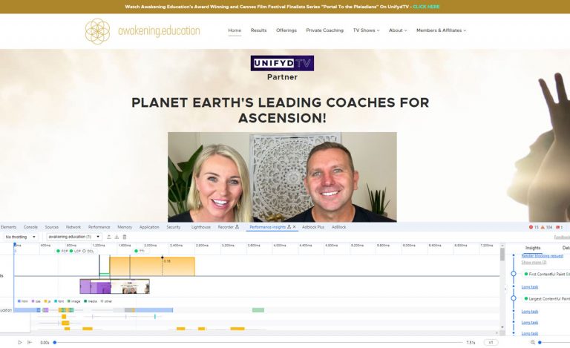Viewport: 570px width, 348px height.
Task: Open the Offerings page link
Action: coord(286,30)
